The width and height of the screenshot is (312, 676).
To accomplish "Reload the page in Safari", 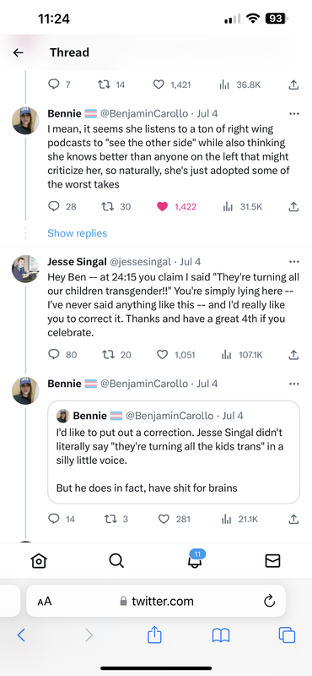I will 269,601.
